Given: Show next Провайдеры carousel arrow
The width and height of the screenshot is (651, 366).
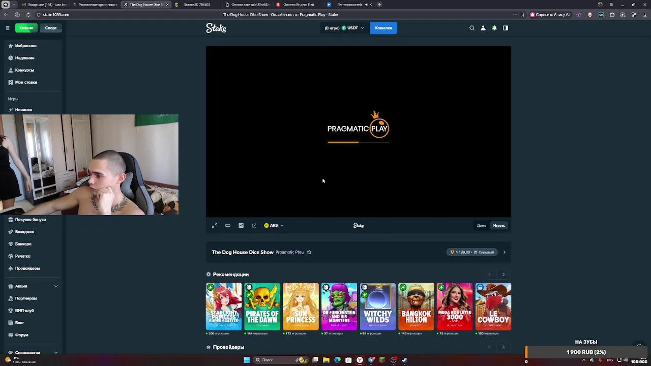Looking at the screenshot, I should pos(504,347).
